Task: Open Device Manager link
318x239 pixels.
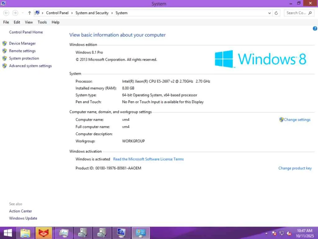Action: click(22, 43)
